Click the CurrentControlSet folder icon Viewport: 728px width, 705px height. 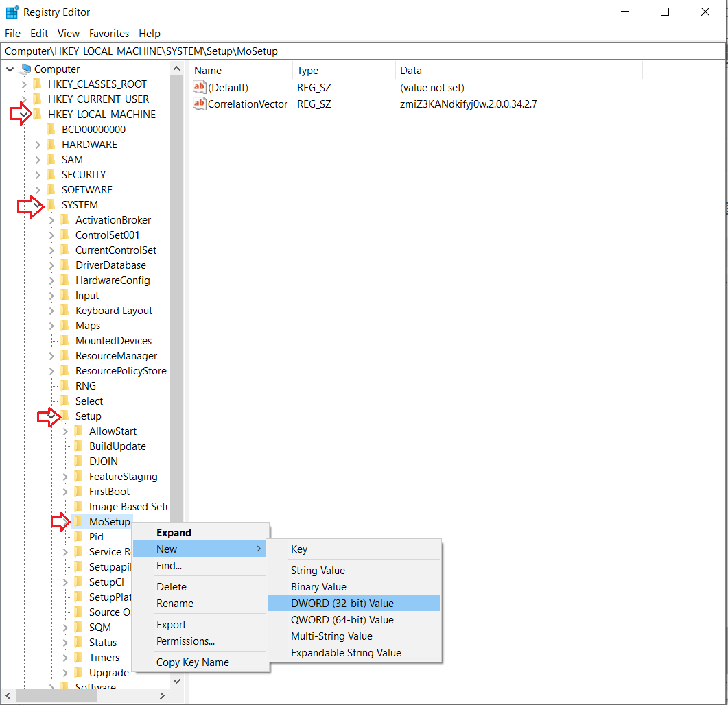point(65,250)
